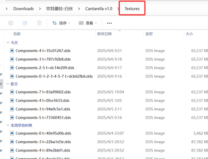
Task: Select file Components-3 t=22ba1d3e.dds
Action: point(43,142)
